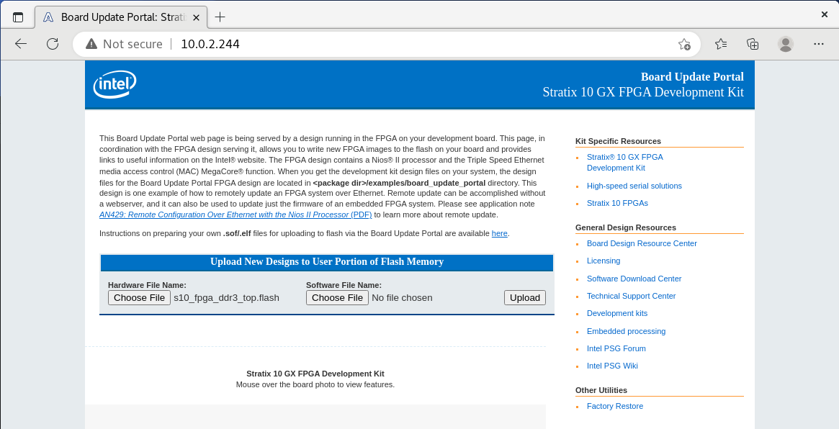Image resolution: width=839 pixels, height=429 pixels.
Task: Open the AN429 Remote Configuration PDF link
Action: pyautogui.click(x=235, y=214)
